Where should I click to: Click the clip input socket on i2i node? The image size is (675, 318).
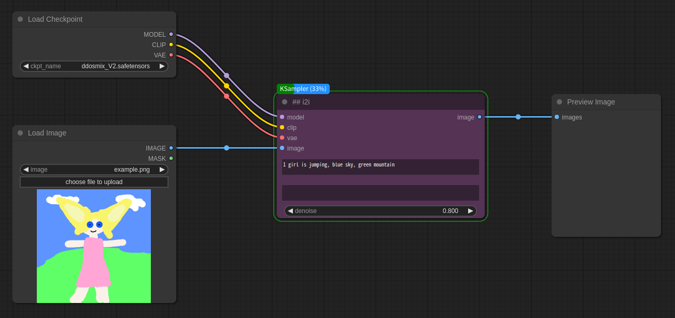click(x=282, y=127)
